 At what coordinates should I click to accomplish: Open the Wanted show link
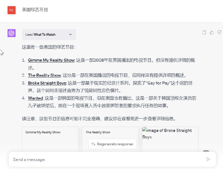[x=35, y=98]
